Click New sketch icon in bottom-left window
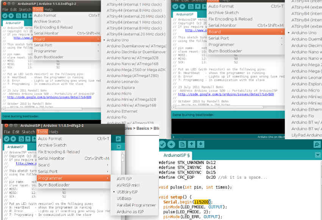 click(x=21, y=139)
